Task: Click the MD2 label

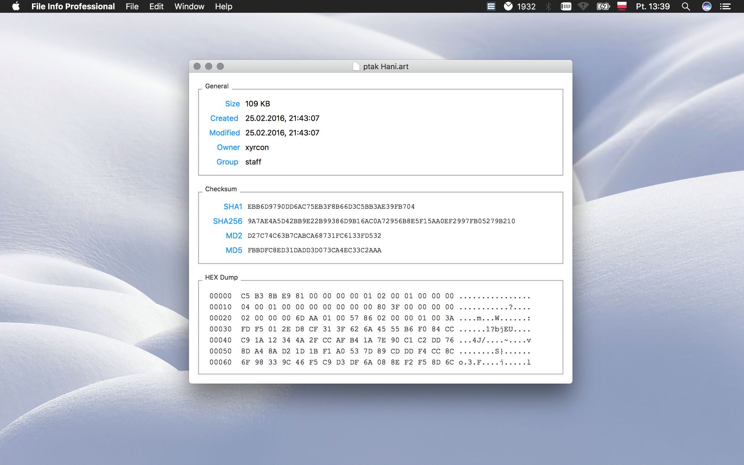Action: coord(234,236)
